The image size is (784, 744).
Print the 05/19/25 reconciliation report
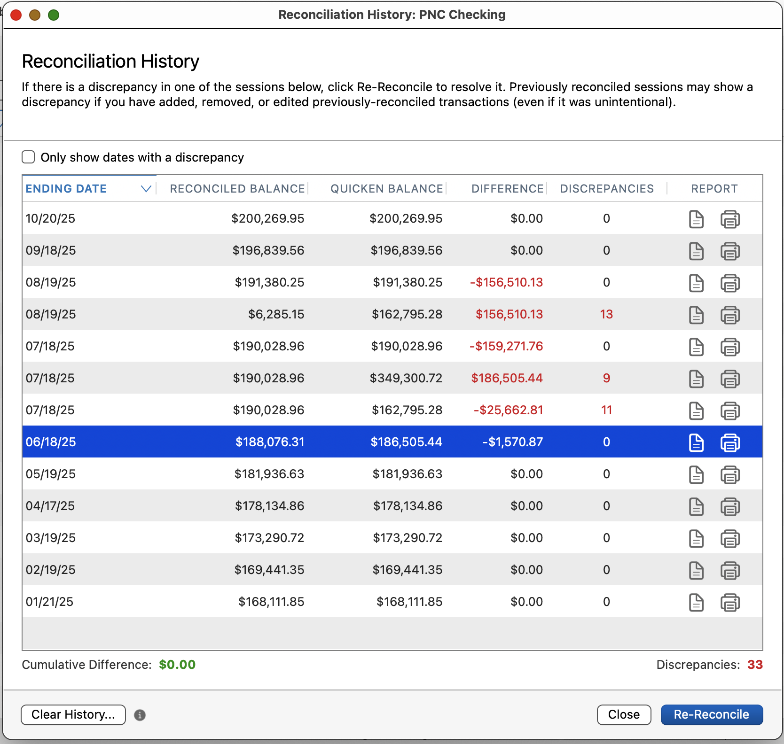(x=730, y=474)
